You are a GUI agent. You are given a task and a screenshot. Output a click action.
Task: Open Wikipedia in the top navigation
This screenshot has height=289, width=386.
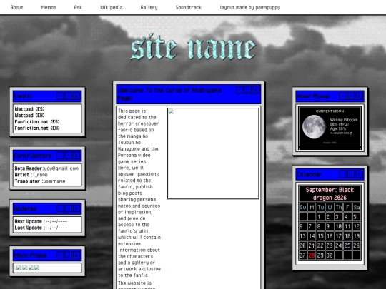click(112, 7)
